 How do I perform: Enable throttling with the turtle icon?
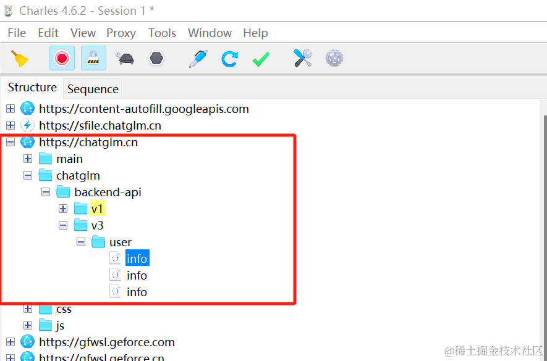125,58
